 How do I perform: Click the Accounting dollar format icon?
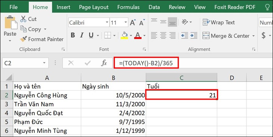[264, 35]
